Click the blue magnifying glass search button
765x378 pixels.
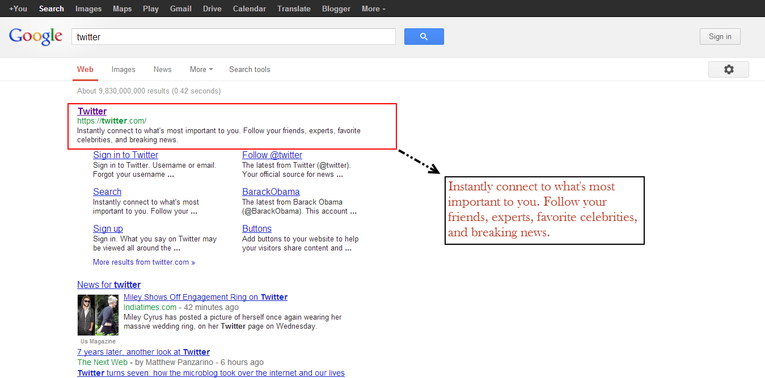[424, 37]
